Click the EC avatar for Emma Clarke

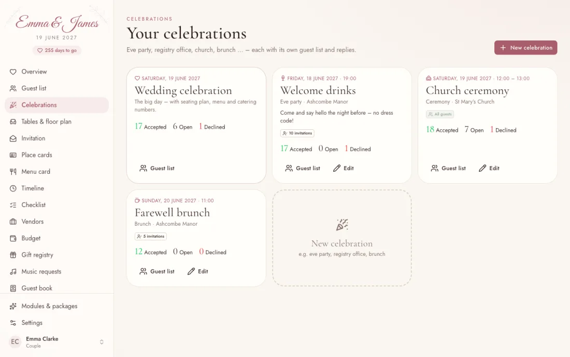click(15, 342)
